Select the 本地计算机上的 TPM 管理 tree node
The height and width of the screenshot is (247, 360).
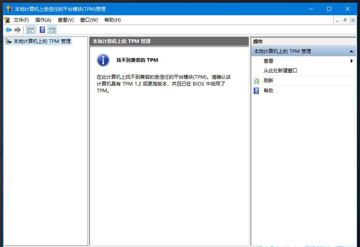[43, 41]
